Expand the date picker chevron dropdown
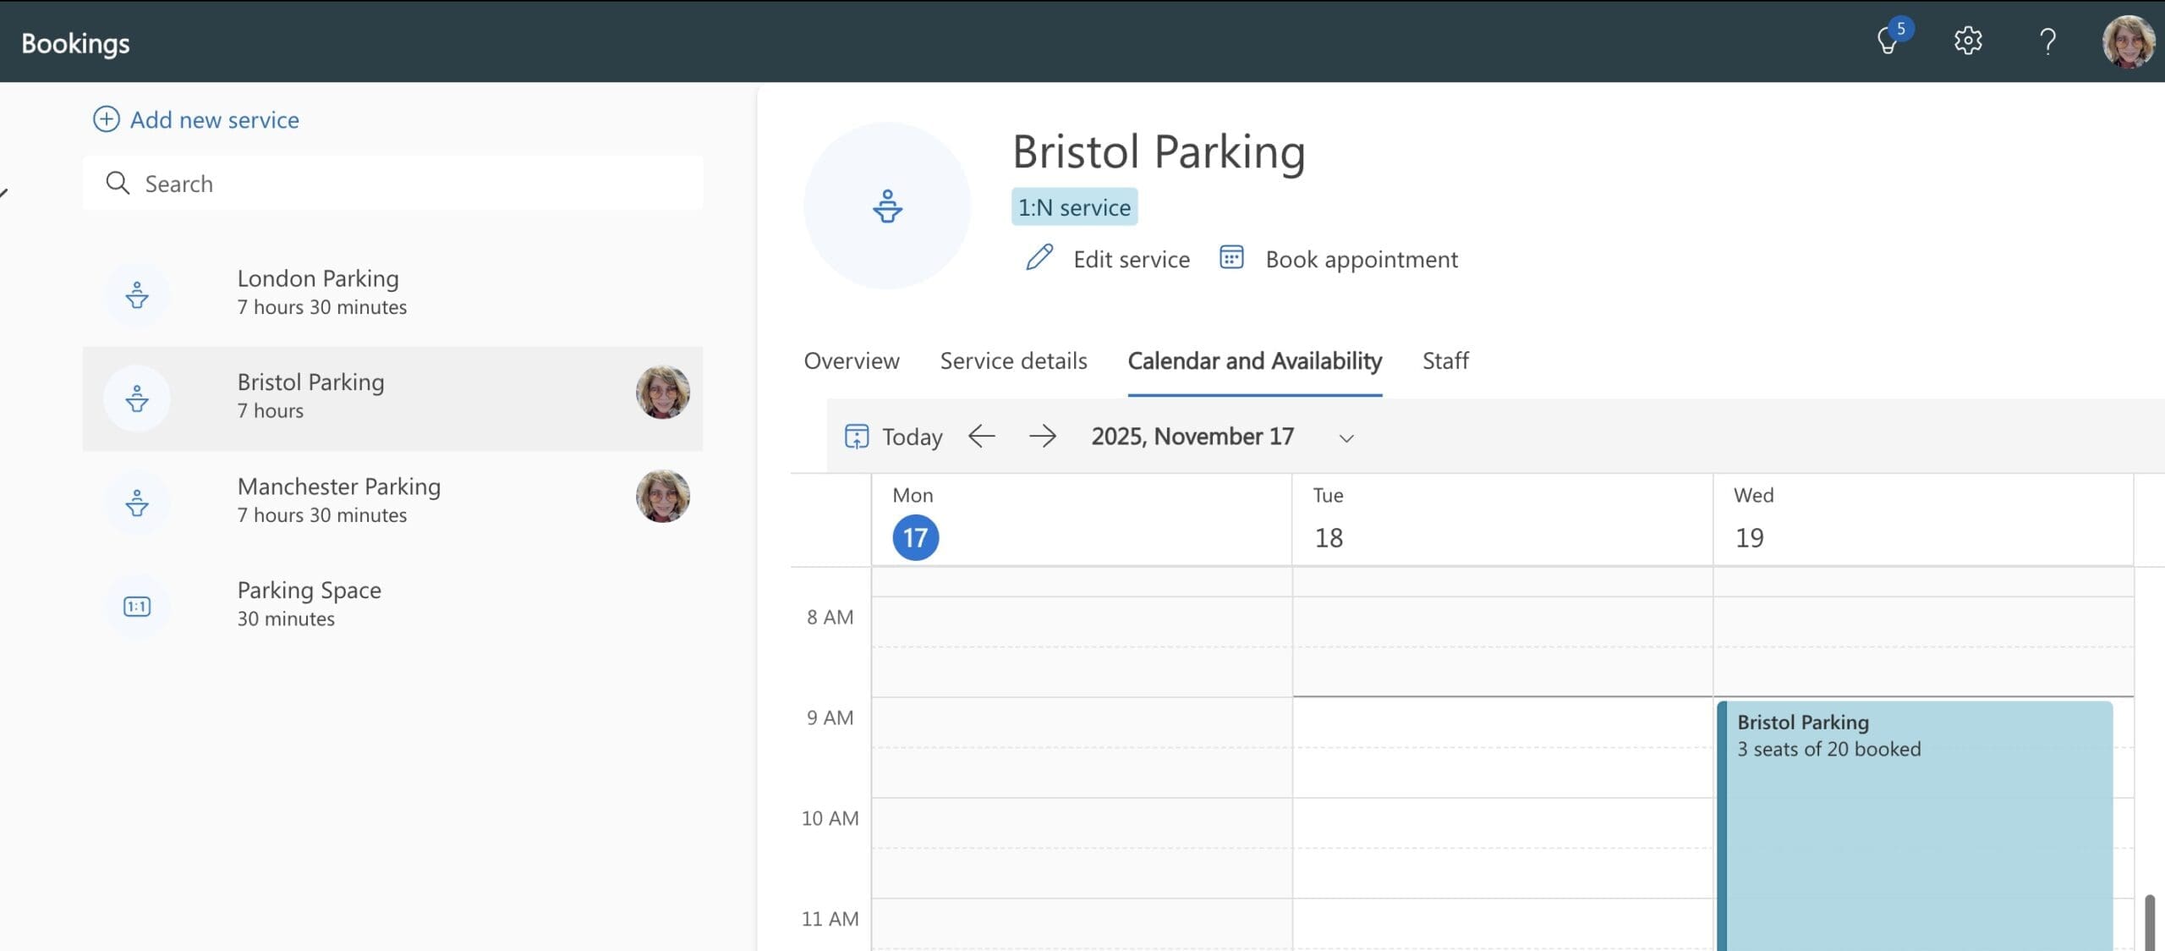Image resolution: width=2165 pixels, height=951 pixels. (x=1346, y=438)
